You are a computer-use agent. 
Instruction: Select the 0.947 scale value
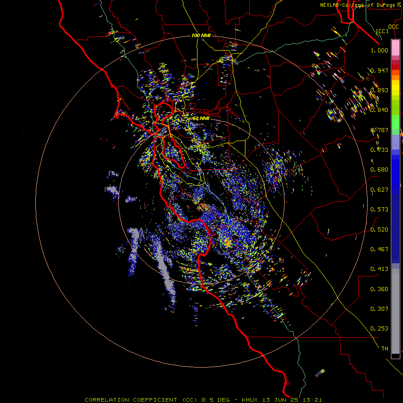click(379, 70)
